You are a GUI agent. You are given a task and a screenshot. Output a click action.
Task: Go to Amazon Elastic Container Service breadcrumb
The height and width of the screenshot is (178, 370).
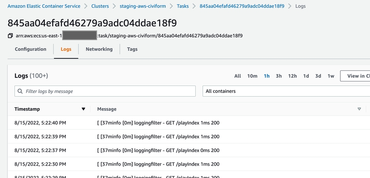point(43,7)
